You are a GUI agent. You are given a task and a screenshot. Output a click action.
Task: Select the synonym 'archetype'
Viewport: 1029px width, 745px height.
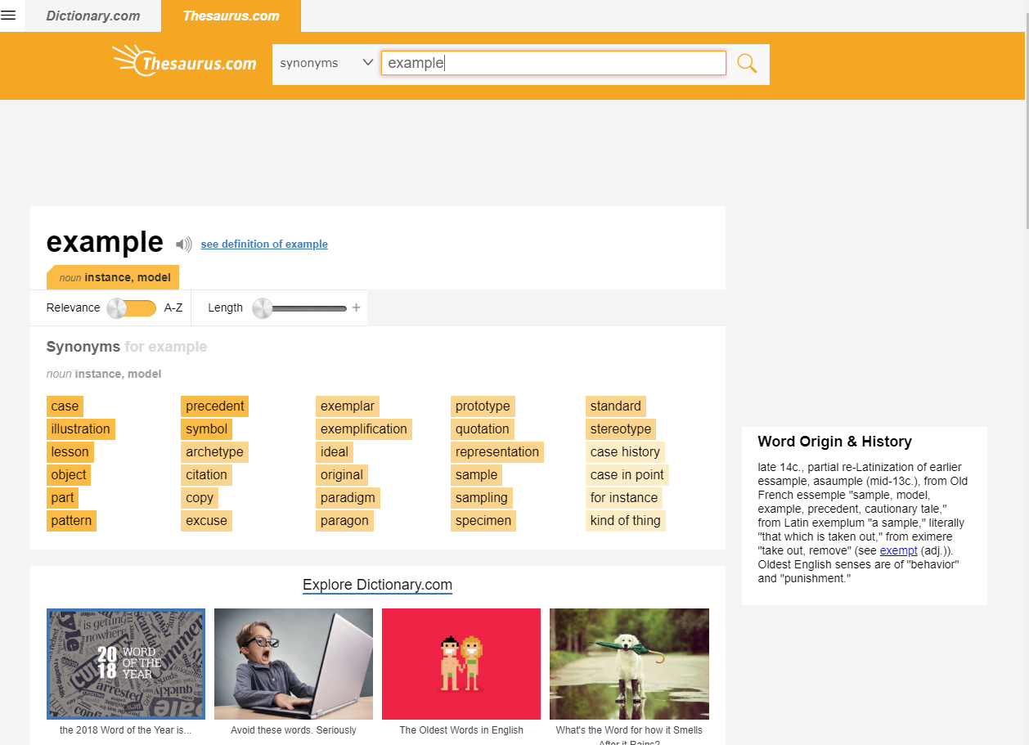pyautogui.click(x=214, y=451)
